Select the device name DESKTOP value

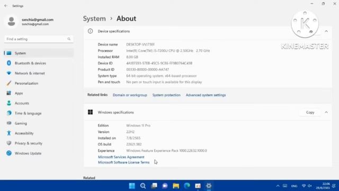tap(140, 45)
